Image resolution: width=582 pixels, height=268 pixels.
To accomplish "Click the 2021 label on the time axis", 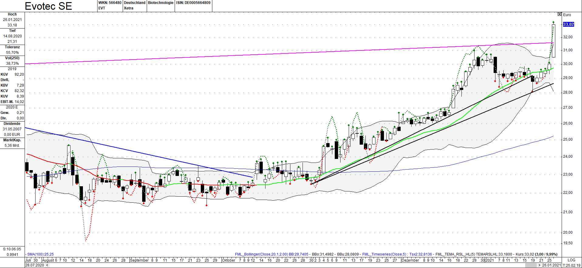I will point(489,260).
